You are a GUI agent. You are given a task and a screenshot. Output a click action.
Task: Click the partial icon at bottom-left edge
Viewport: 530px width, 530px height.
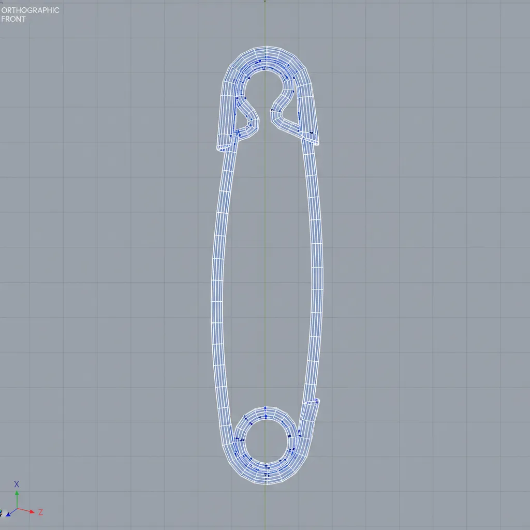pos(1,513)
